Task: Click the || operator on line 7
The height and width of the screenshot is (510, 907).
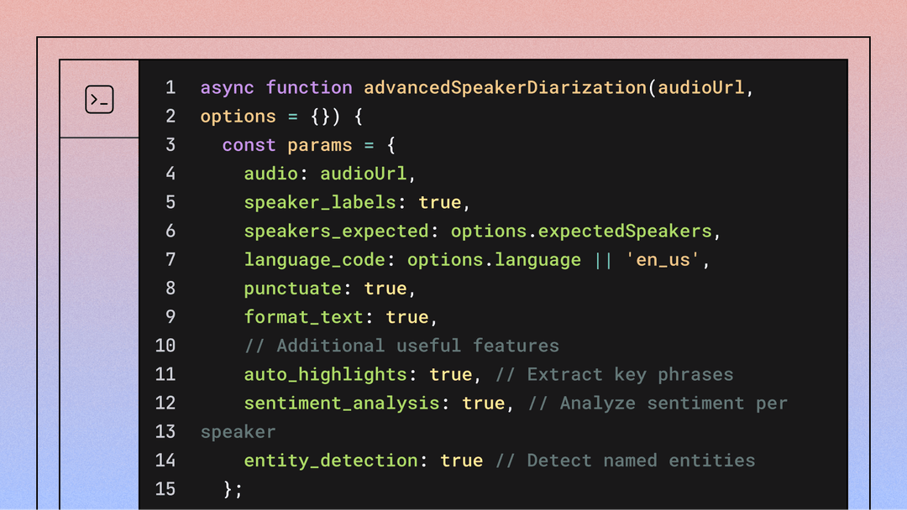Action: [603, 259]
